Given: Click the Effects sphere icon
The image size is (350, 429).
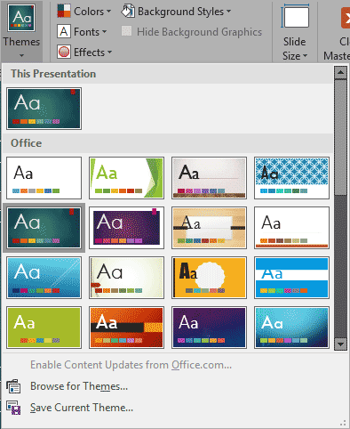Looking at the screenshot, I should [64, 52].
